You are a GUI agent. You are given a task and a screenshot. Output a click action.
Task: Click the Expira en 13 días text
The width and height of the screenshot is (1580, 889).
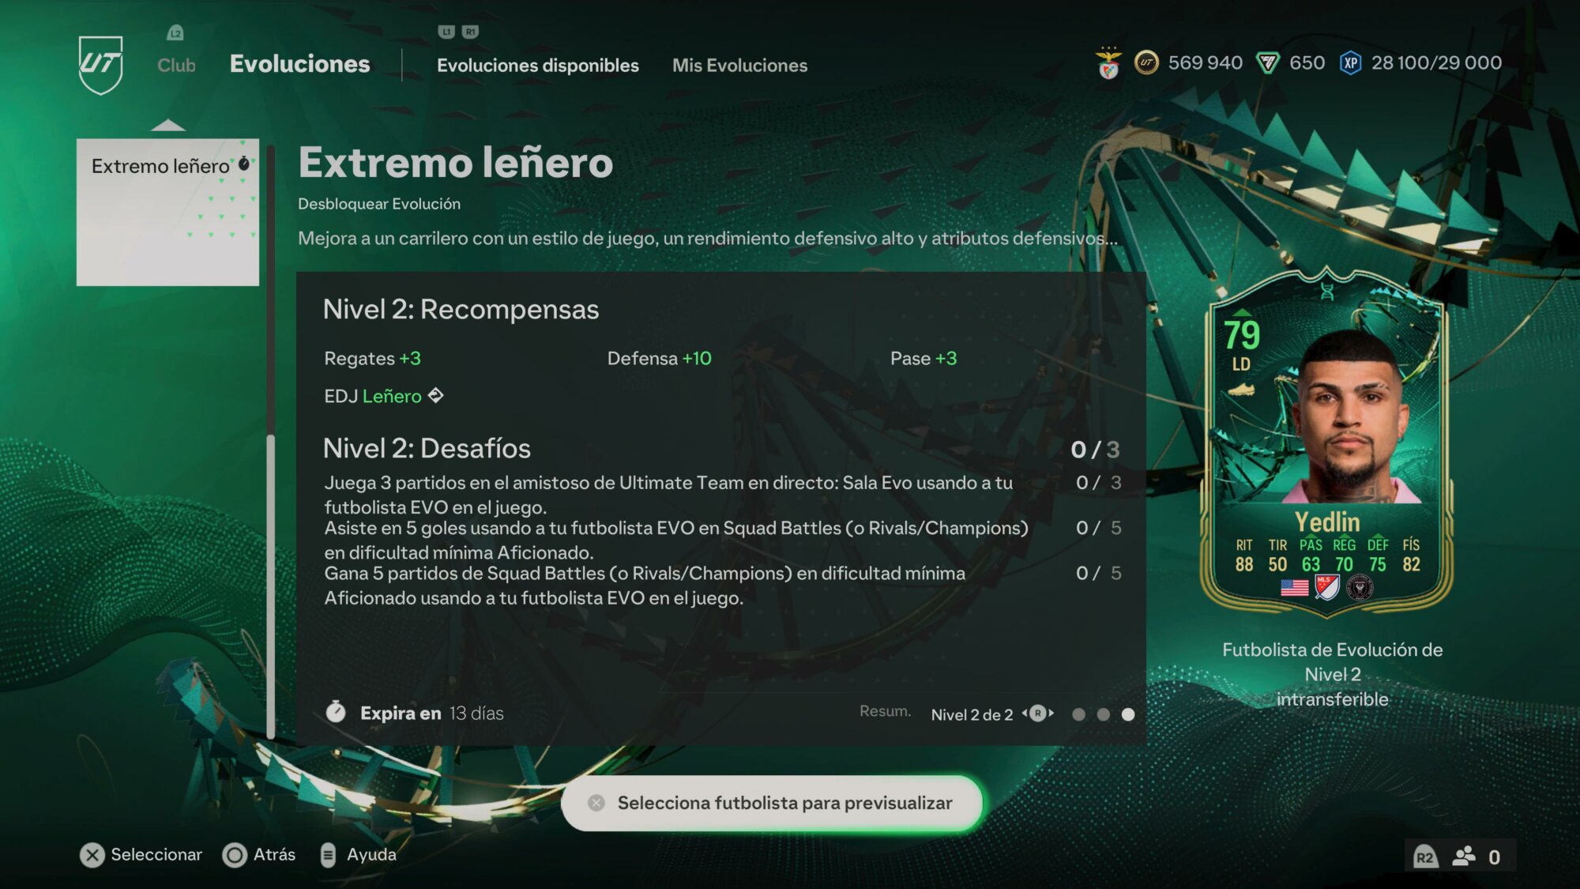pyautogui.click(x=431, y=714)
